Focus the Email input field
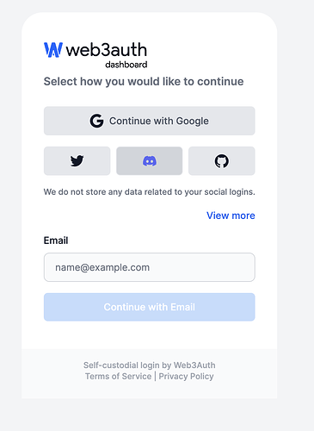The width and height of the screenshot is (314, 431). [150, 267]
